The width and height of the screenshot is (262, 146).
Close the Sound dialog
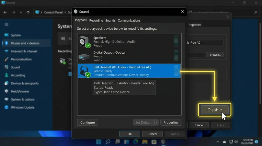pyautogui.click(x=182, y=12)
